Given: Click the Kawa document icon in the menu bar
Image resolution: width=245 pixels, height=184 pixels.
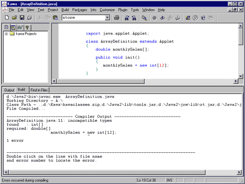Looking at the screenshot, I should point(4,10).
